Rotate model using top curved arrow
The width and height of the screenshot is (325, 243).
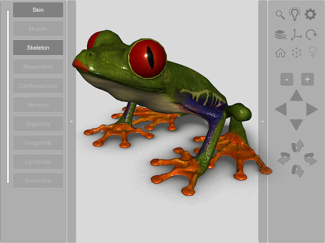[298, 146]
